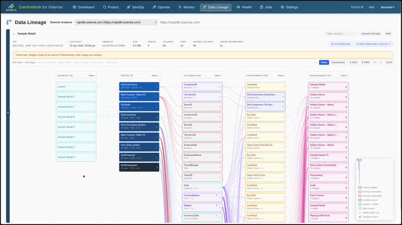Viewport: 402px width, 225px height.
Task: Open the Health section
Action: tap(244, 7)
